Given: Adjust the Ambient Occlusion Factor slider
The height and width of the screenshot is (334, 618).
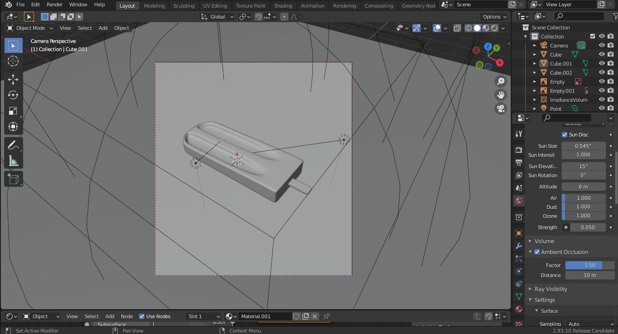Looking at the screenshot, I should 590,265.
